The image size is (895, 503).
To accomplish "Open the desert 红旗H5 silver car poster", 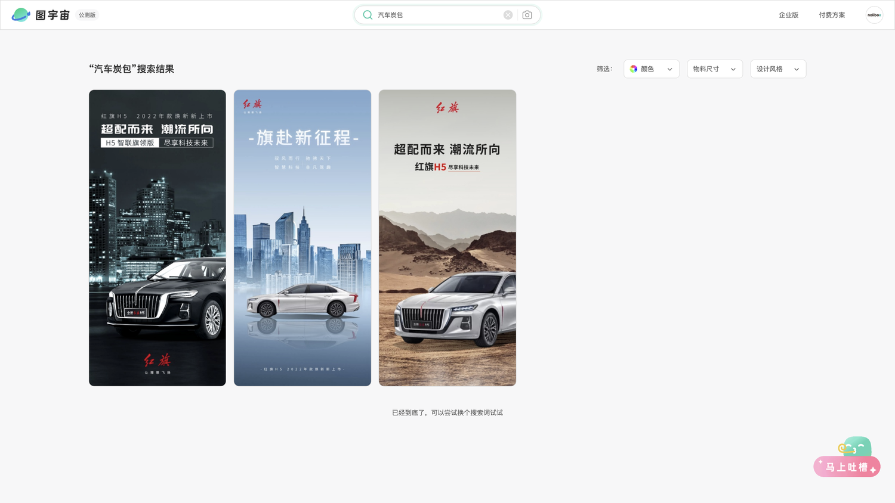I will [447, 238].
